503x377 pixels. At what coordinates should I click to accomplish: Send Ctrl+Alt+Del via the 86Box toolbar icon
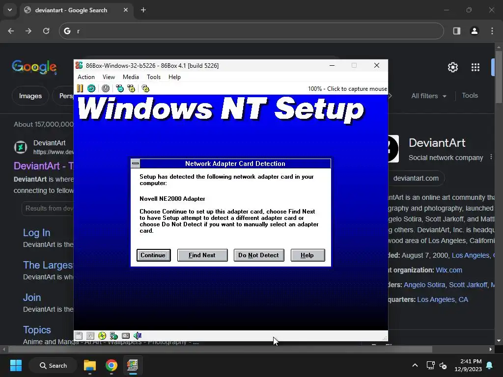[120, 88]
